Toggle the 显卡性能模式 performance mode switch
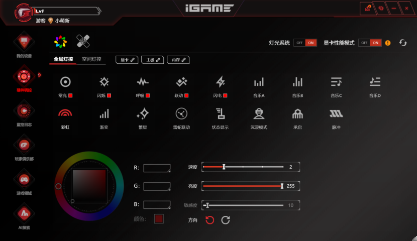 point(370,43)
